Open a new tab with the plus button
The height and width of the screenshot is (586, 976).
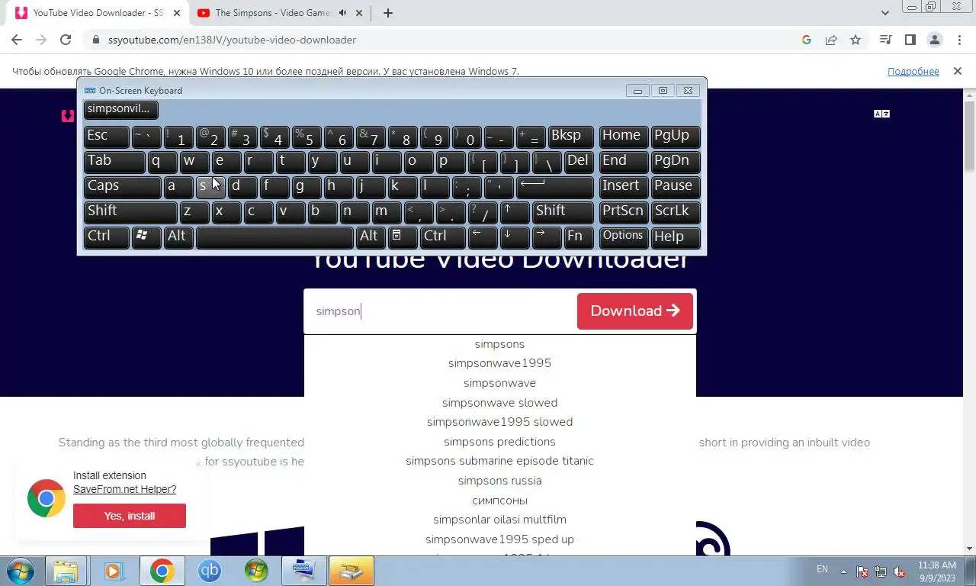[387, 13]
